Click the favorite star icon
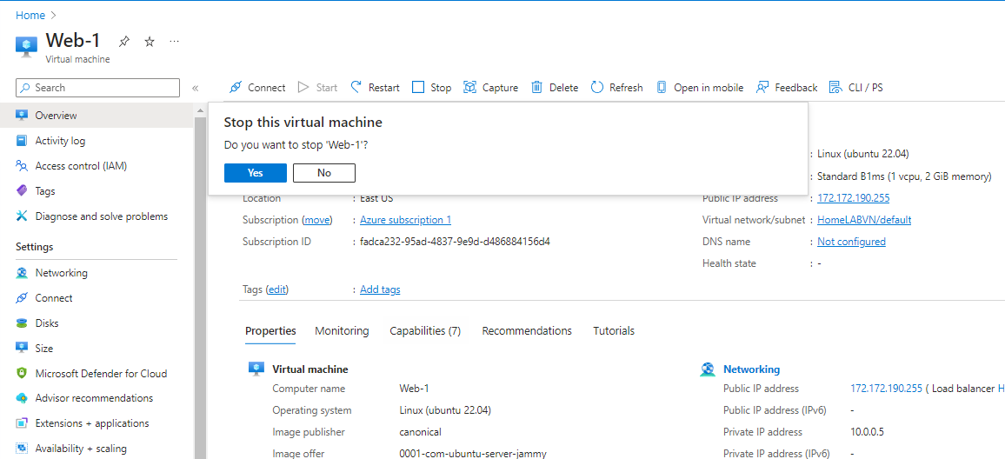Viewport: 1005px width, 459px height. pos(150,42)
